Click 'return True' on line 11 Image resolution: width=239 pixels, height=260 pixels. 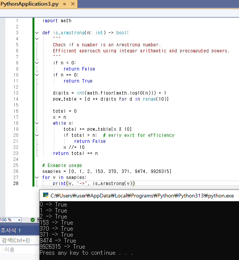click(78, 81)
